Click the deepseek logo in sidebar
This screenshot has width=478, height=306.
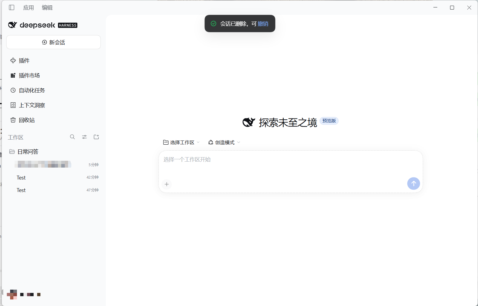click(32, 25)
